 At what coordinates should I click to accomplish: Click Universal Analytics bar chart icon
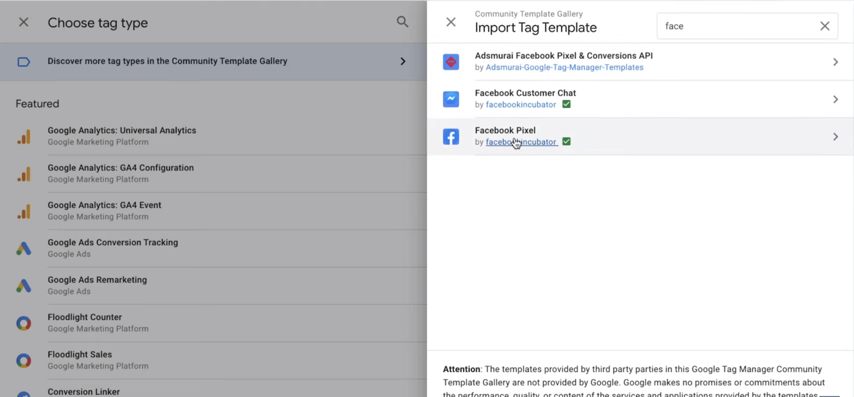tap(24, 136)
